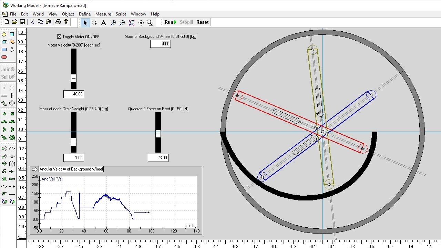Paste from clipboard with the Paste icon
The width and height of the screenshot is (441, 248).
pyautogui.click(x=48, y=22)
